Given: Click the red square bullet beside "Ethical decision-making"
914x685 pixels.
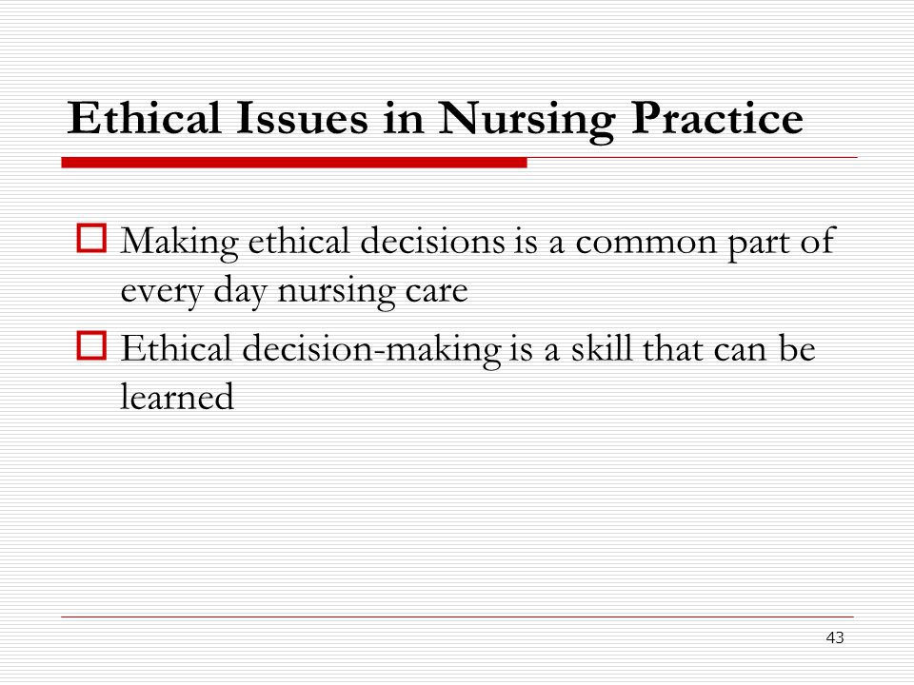Looking at the screenshot, I should (x=91, y=345).
